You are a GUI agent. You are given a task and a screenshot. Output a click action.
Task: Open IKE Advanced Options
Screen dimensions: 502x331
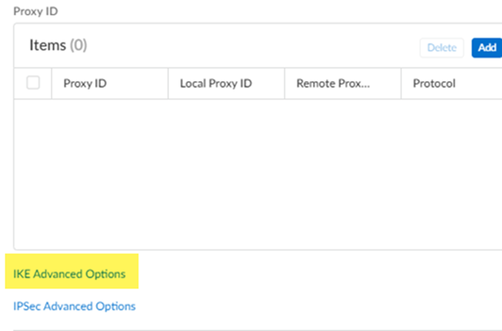coord(70,274)
